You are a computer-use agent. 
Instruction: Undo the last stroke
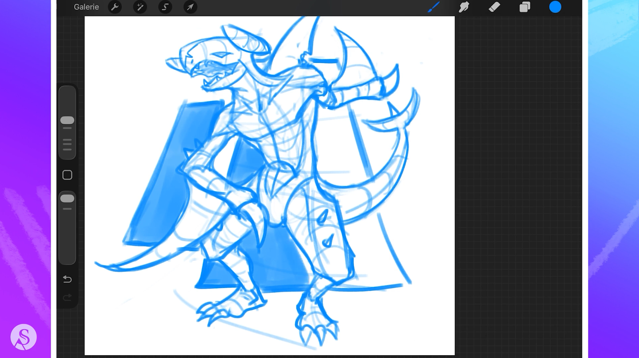point(67,279)
